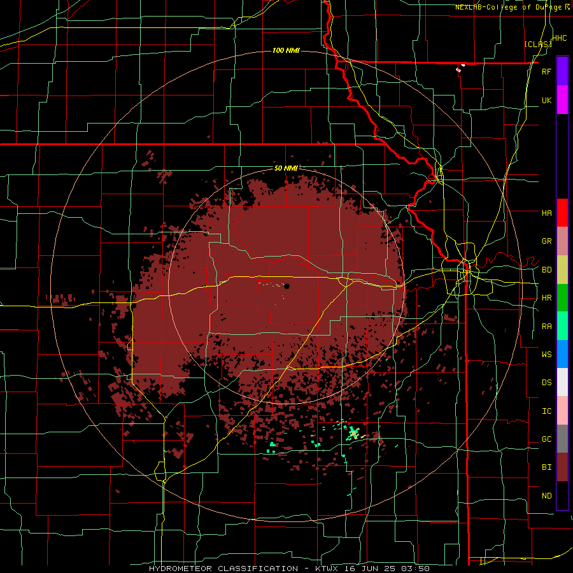Viewport: 573px width, 573px height.
Task: Select the "HR" legend label
Action: click(x=546, y=298)
